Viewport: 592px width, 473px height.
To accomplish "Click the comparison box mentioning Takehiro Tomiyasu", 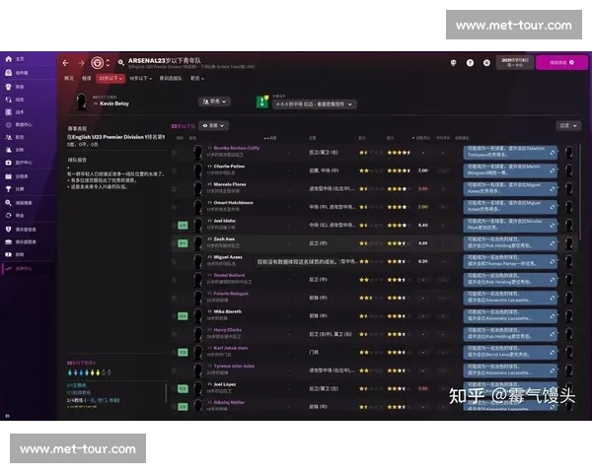I will [510, 153].
